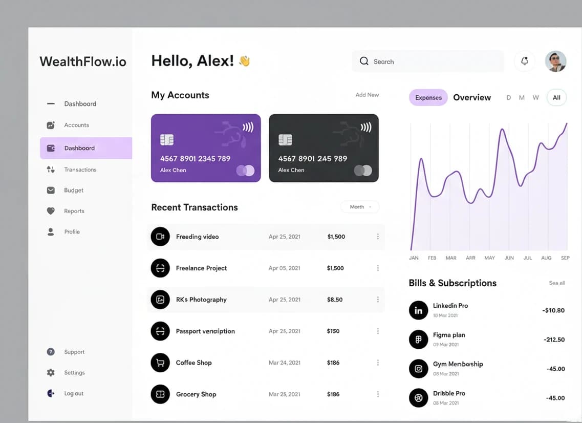Click the Dribble Pro icon
582x423 pixels.
[418, 398]
